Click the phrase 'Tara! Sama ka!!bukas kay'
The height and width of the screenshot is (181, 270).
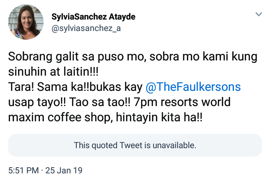pos(75,87)
